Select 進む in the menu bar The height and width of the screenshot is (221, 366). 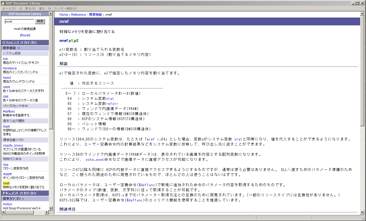click(42, 9)
